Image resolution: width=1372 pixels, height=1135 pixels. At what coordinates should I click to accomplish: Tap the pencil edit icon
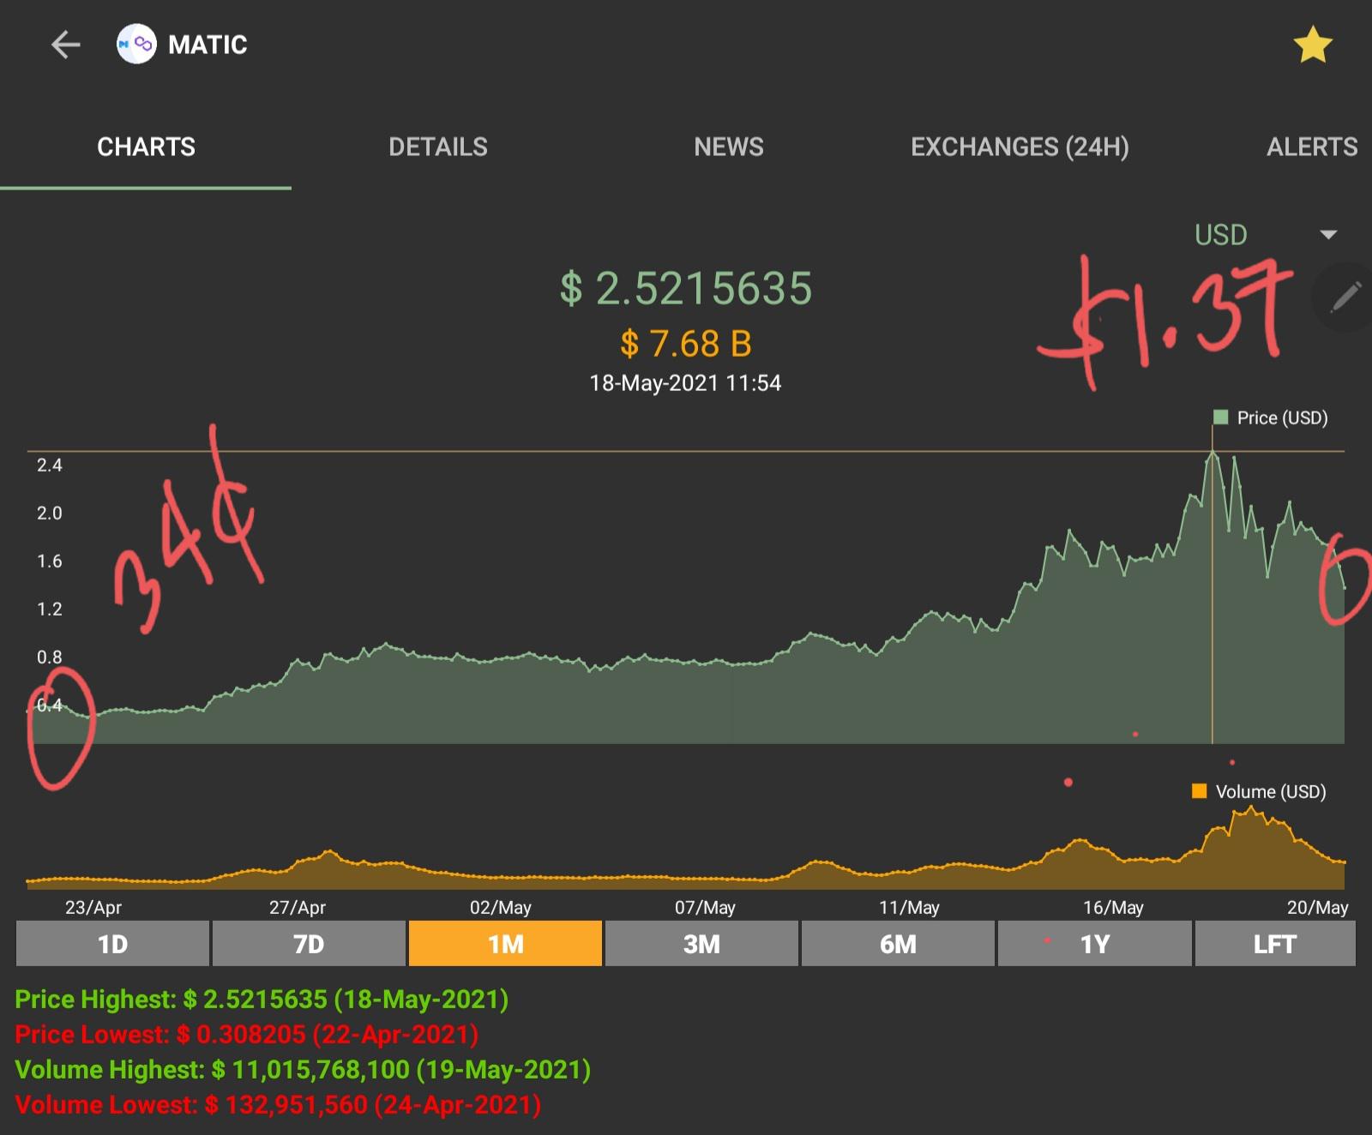1345,297
